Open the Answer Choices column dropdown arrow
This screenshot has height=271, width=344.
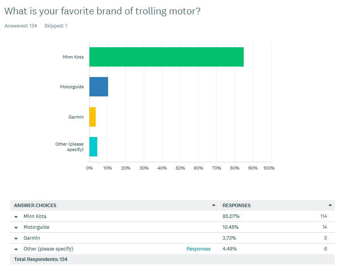(x=214, y=206)
